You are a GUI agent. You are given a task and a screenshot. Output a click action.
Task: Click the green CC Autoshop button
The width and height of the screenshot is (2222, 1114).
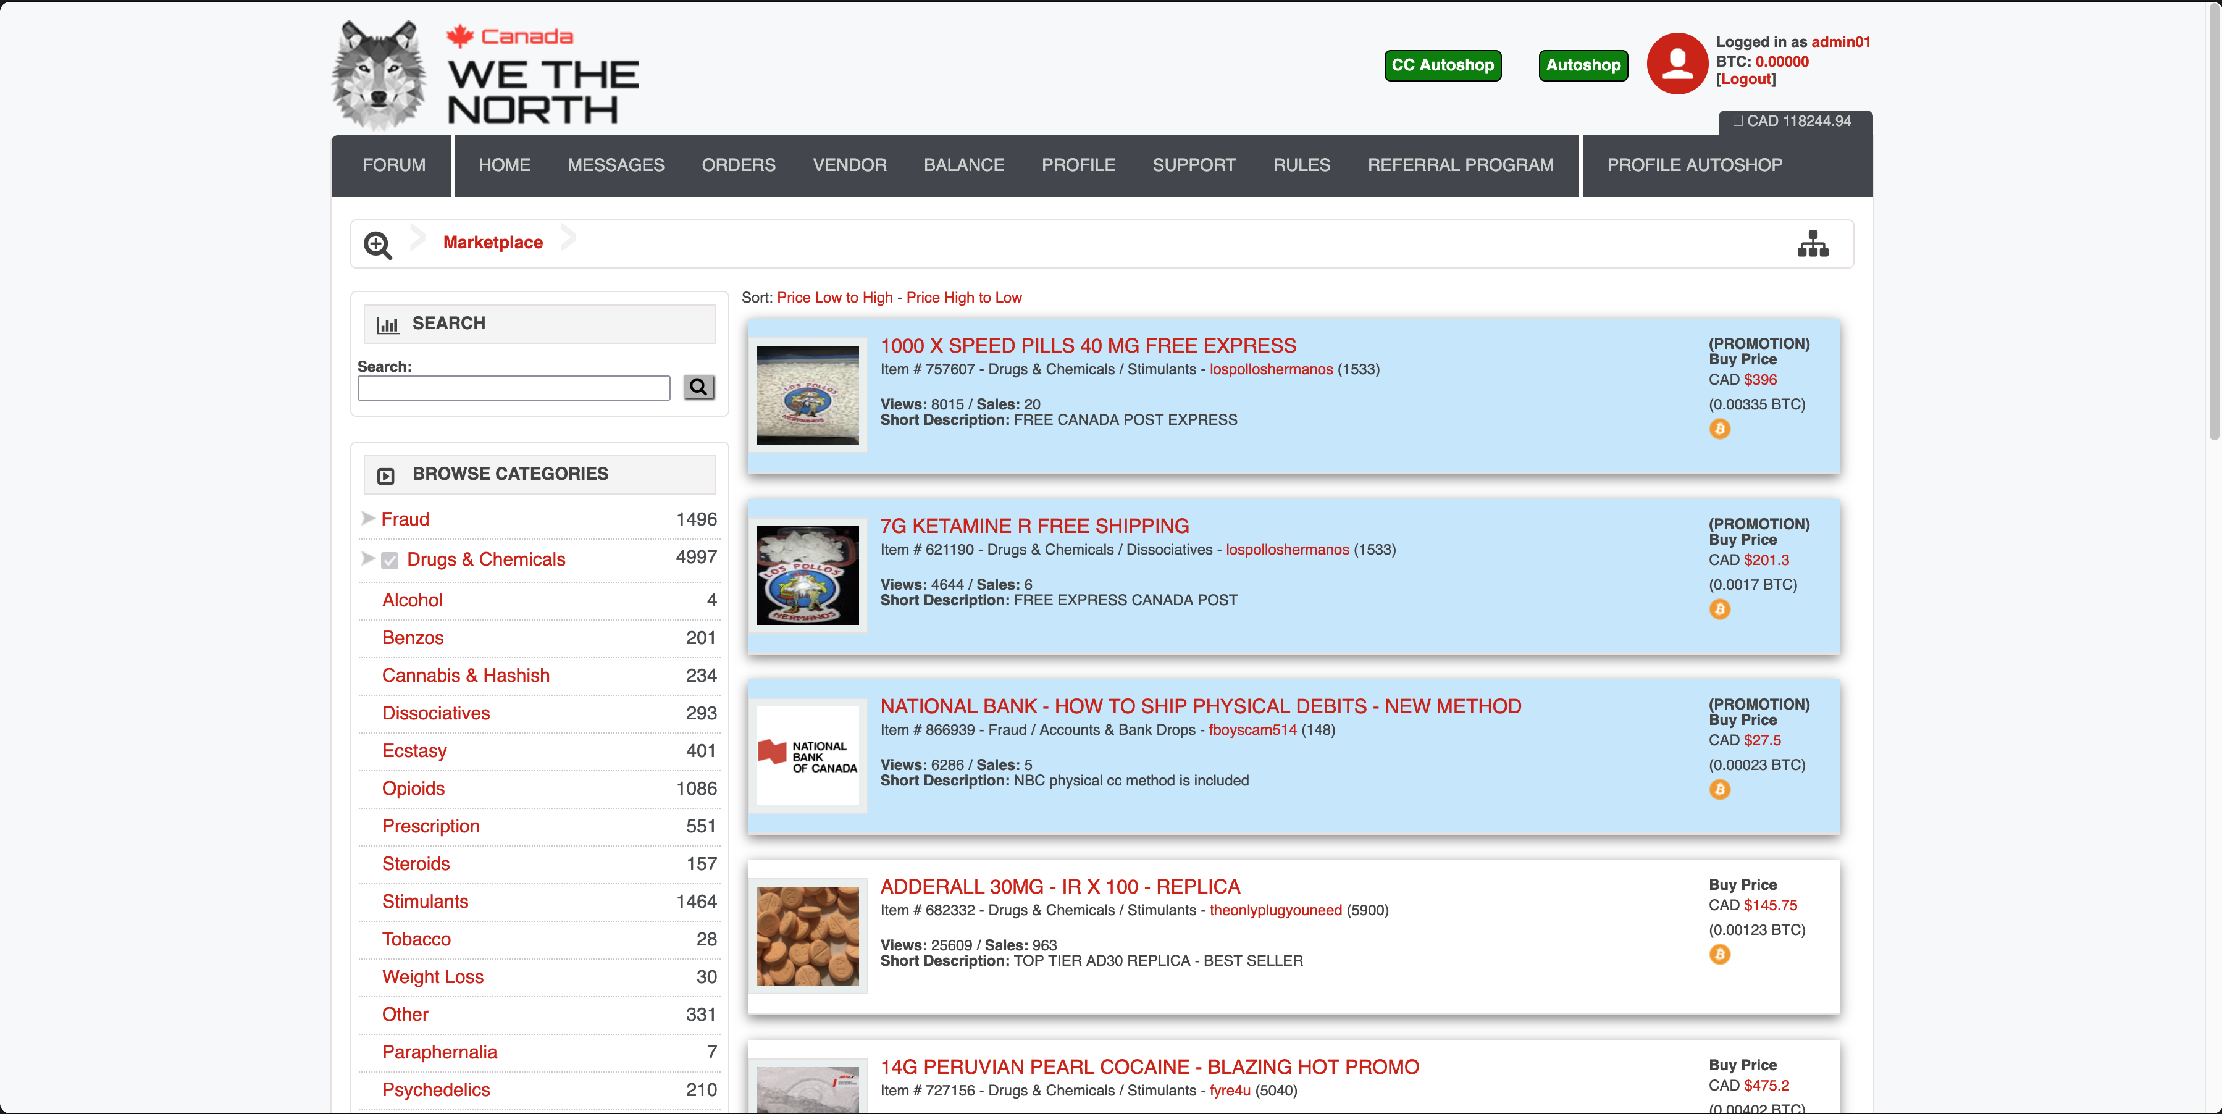pos(1442,65)
